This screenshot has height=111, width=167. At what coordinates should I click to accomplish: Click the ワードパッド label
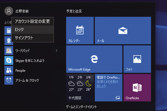click(23, 51)
